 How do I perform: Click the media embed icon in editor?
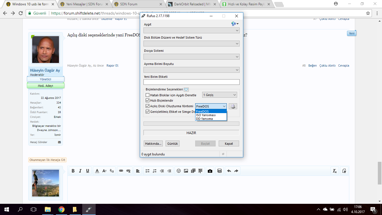pyautogui.click(x=193, y=171)
